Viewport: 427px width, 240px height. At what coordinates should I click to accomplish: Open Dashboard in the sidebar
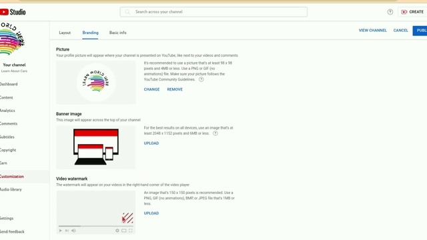(x=9, y=85)
